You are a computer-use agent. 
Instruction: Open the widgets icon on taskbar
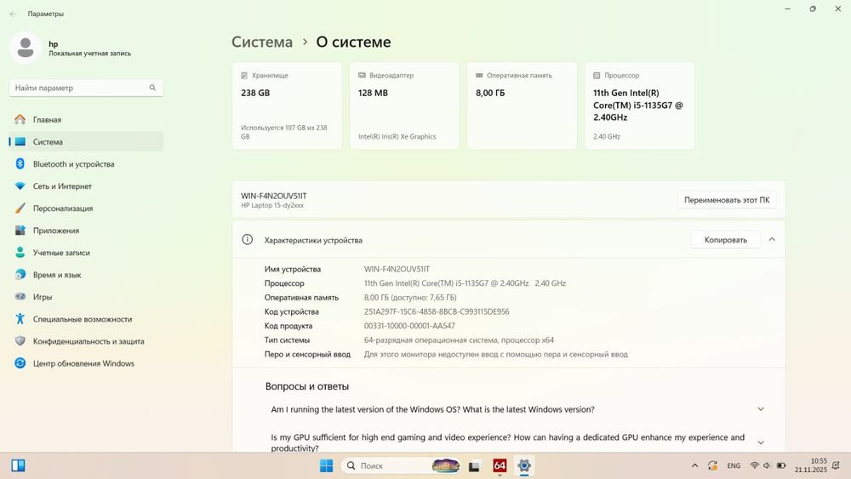18,465
